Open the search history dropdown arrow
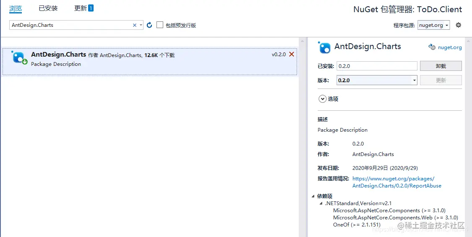 [141, 25]
